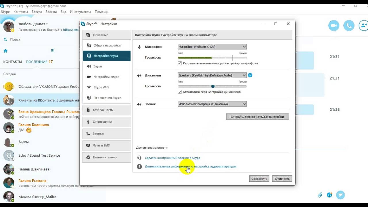Open chat with Галина Рыжова
The width and height of the screenshot is (368, 207).
coord(40,183)
